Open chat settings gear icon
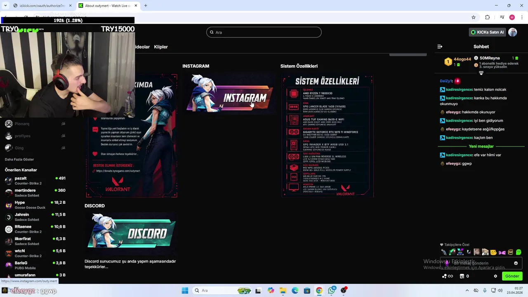The image size is (528, 297). tap(495, 276)
